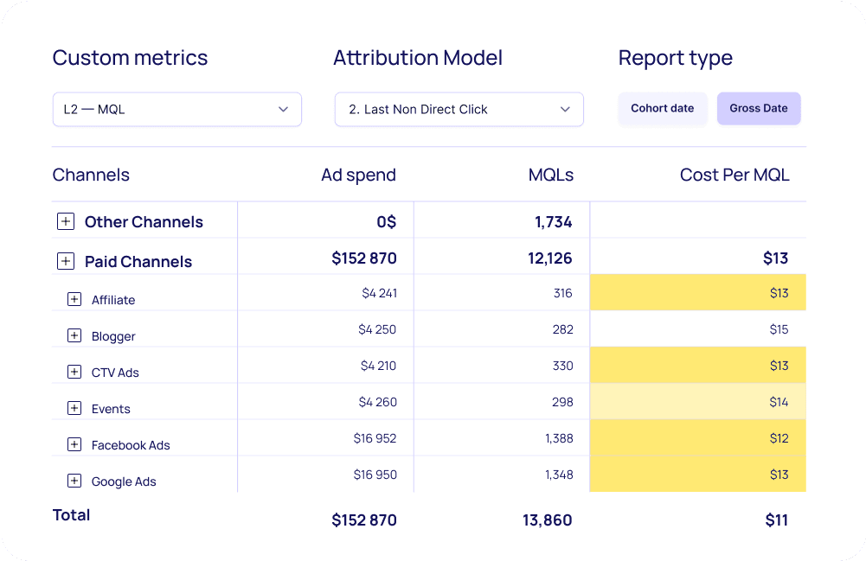
Task: Click the $152 870 total ad spend value
Action: [364, 520]
